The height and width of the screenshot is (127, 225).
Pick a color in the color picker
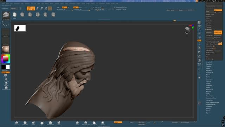[6, 59]
